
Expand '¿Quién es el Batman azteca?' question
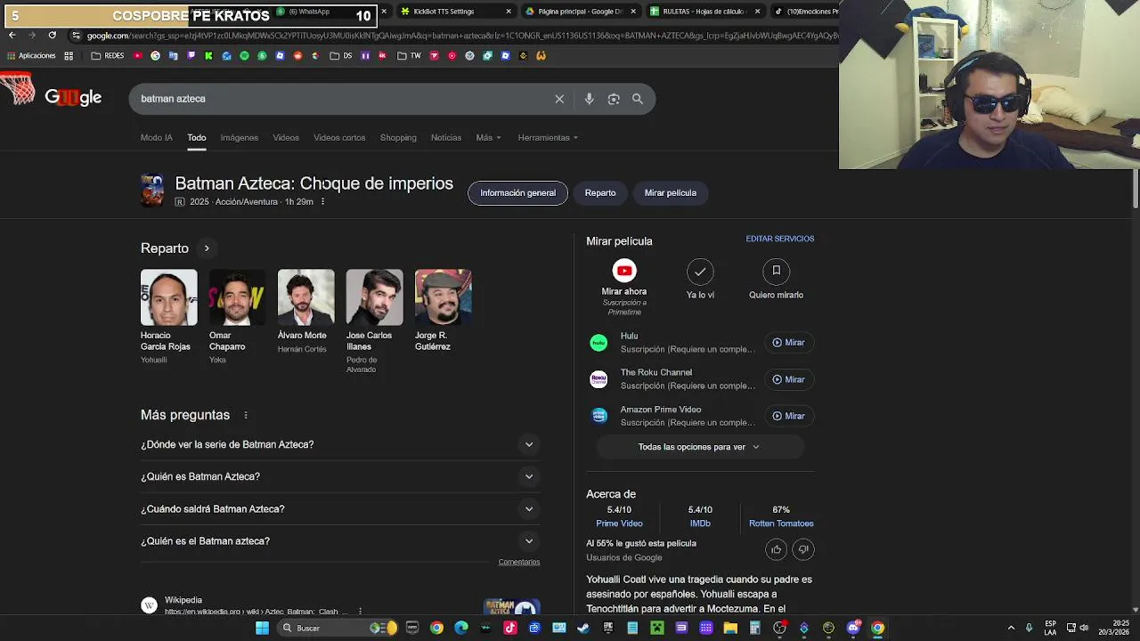(x=340, y=541)
